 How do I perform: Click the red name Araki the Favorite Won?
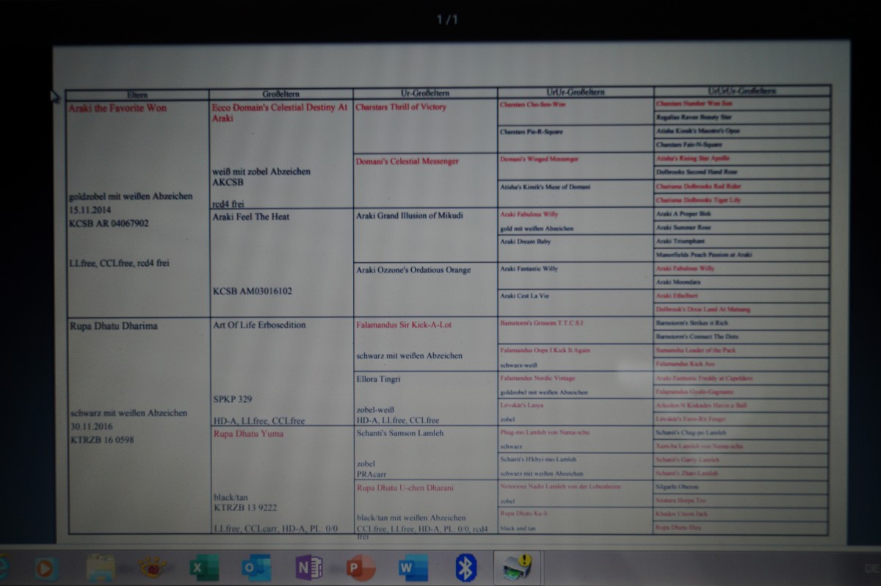click(x=117, y=108)
